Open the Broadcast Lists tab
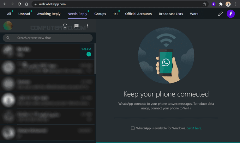 click(x=171, y=14)
